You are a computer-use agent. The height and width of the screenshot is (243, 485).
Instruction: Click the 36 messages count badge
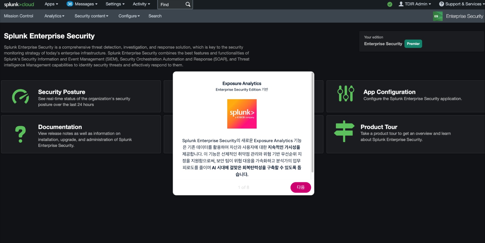coord(70,4)
